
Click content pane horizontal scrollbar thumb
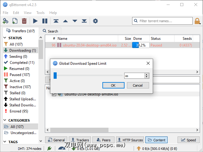79,130
